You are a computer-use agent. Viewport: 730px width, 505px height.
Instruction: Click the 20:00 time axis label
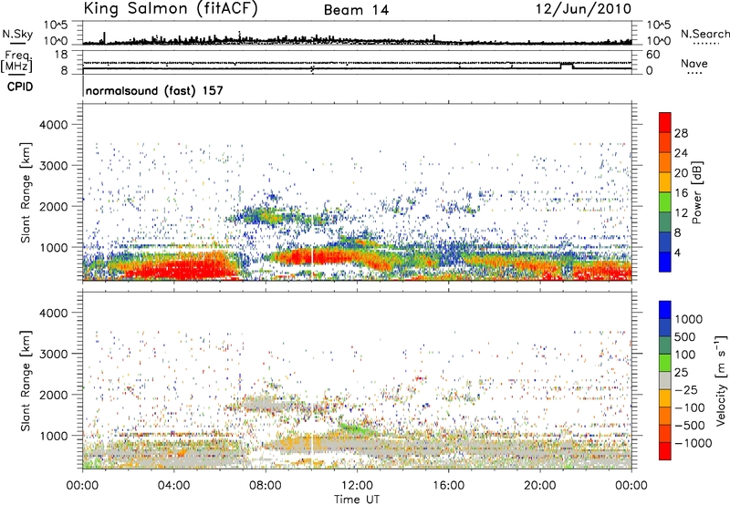(540, 486)
